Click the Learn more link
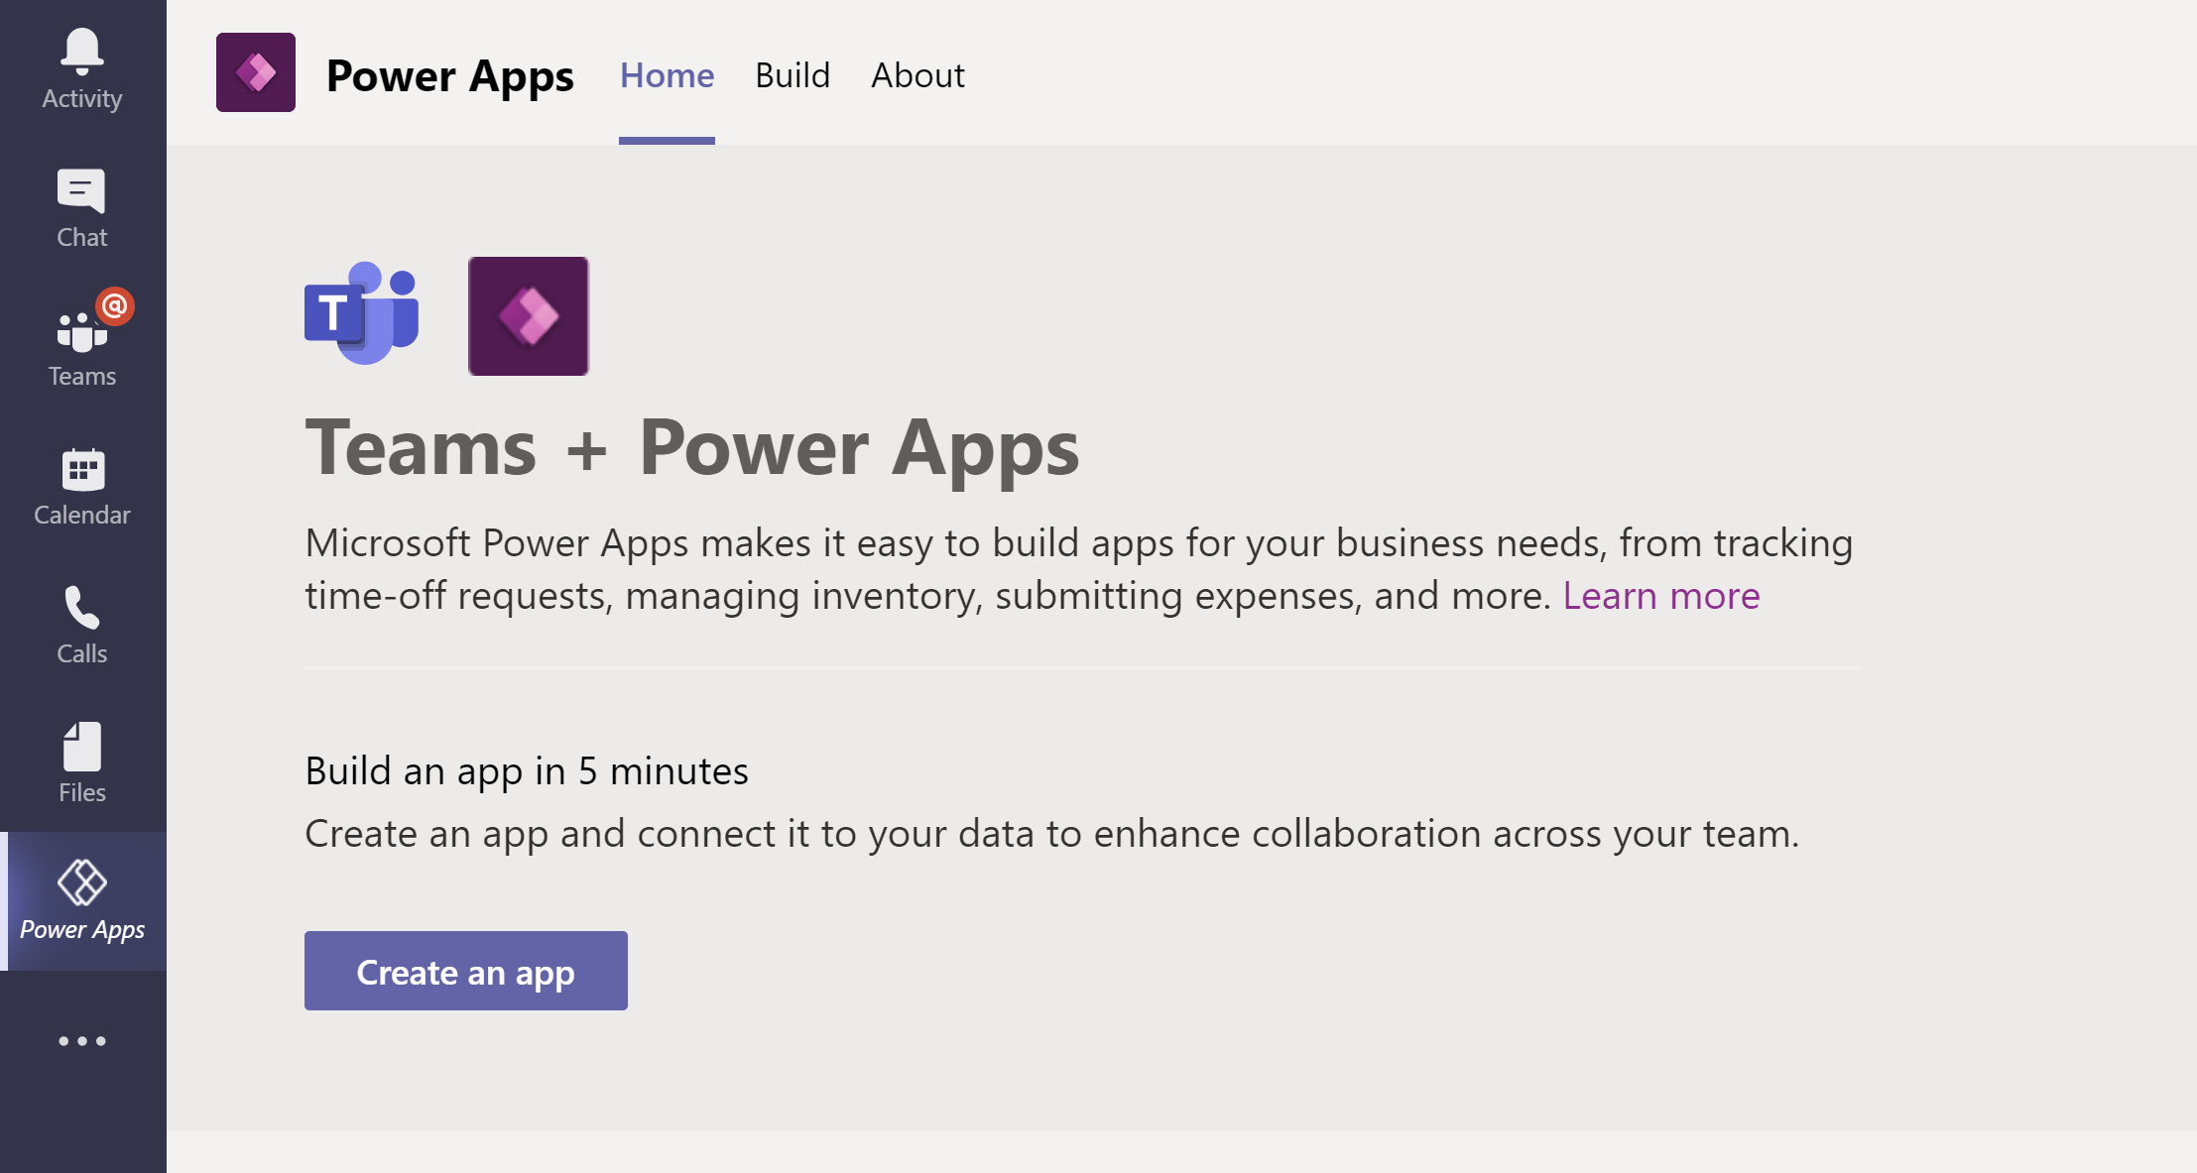This screenshot has height=1173, width=2197. coord(1660,594)
